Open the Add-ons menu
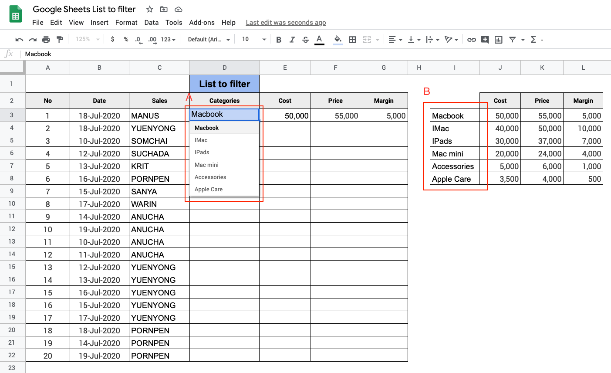611x373 pixels. pos(202,23)
